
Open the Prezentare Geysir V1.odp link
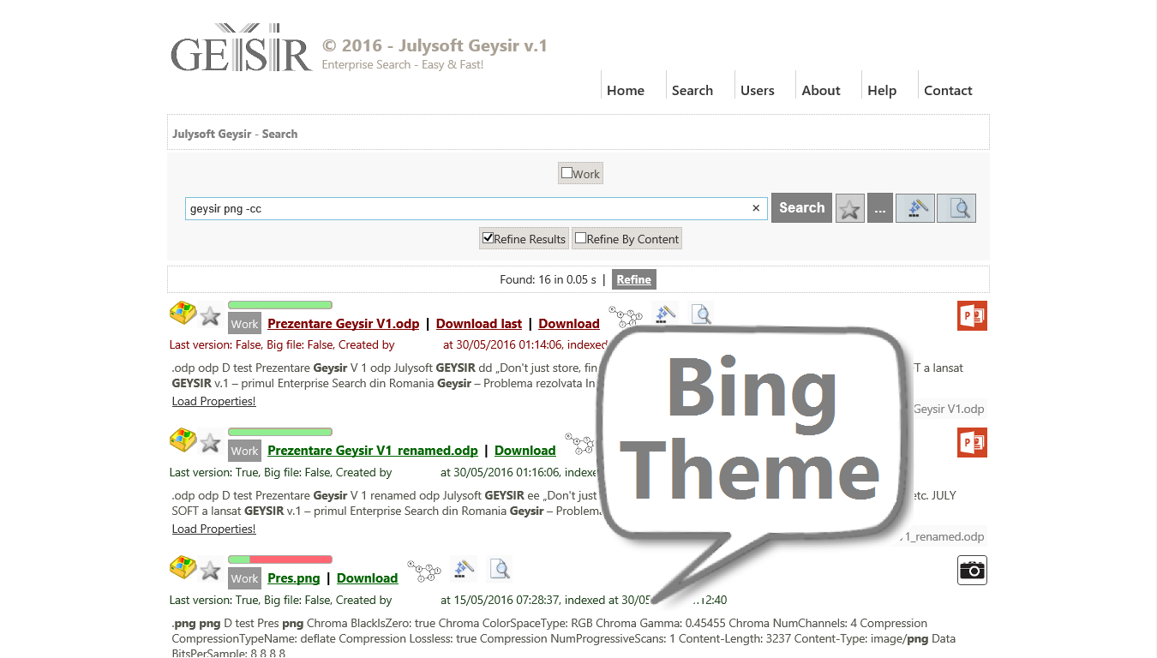(344, 324)
